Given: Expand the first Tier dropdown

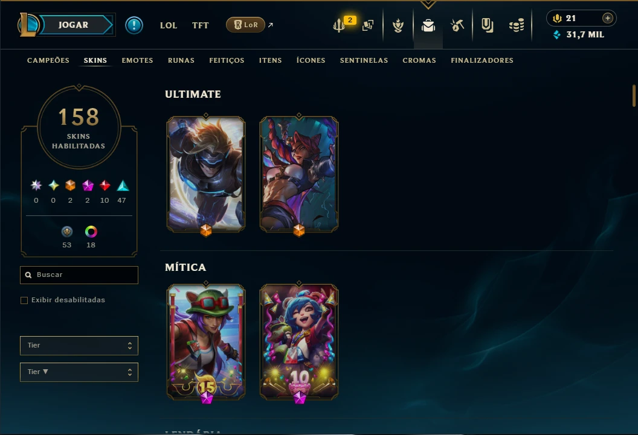Looking at the screenshot, I should (x=79, y=346).
